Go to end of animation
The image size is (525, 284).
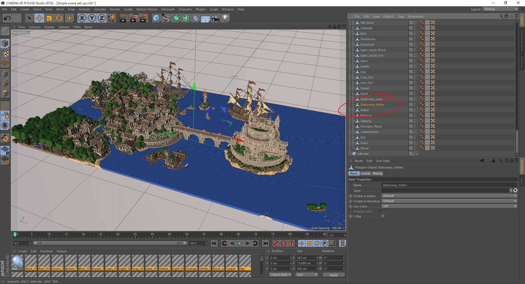265,243
